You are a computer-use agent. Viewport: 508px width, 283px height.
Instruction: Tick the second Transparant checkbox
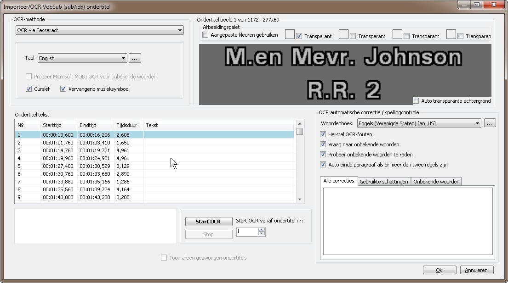pyautogui.click(x=353, y=36)
